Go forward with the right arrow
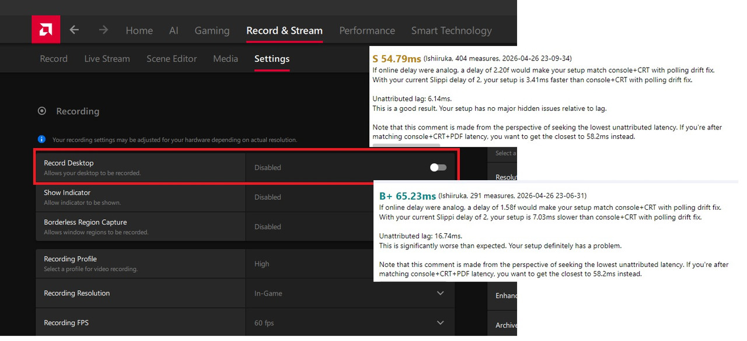The height and width of the screenshot is (341, 747). [x=103, y=30]
